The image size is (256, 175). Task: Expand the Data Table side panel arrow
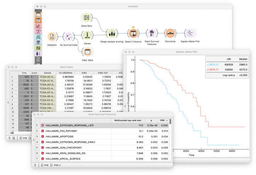point(8,102)
